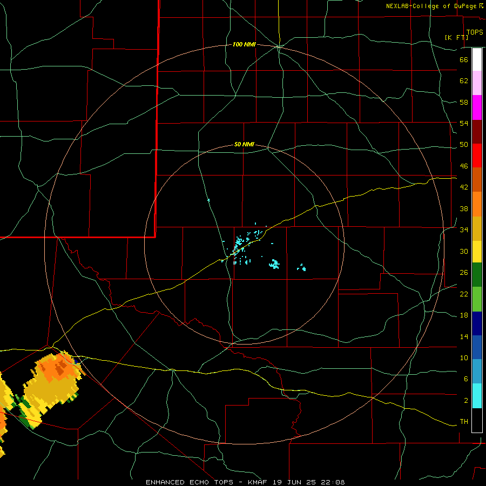Click the '34' legend value
Viewport: 486px width, 486px height.
(x=464, y=230)
